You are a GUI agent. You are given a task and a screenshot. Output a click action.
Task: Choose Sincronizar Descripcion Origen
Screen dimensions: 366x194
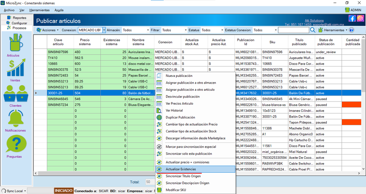196,183
